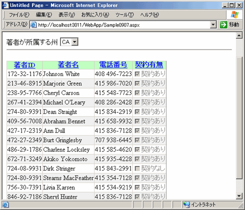245x210 pixels.
Task: Sort by 著者ID column header link
Action: (24, 65)
